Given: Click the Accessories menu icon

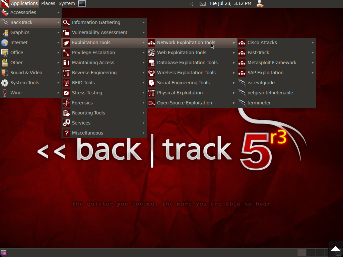Looking at the screenshot, I should tap(5, 12).
